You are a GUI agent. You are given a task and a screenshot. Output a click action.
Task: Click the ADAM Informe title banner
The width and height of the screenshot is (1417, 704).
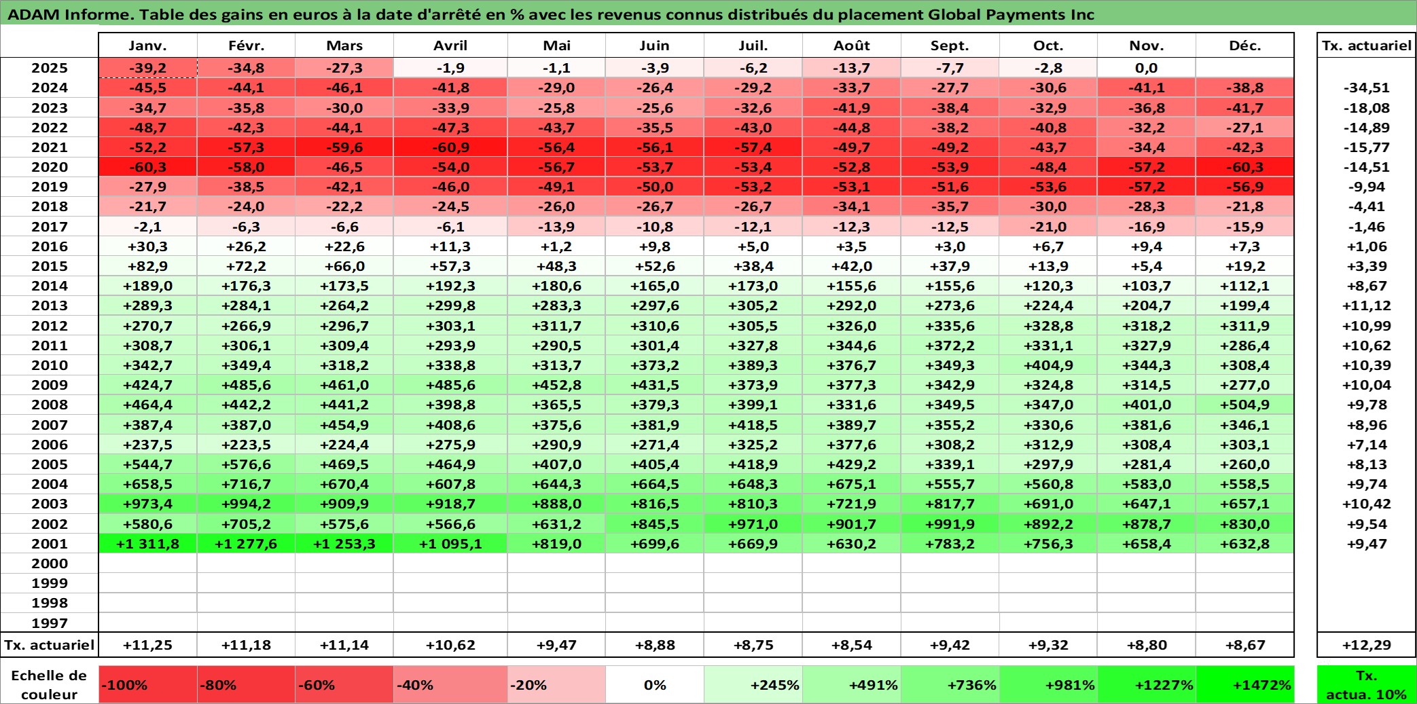tap(708, 14)
